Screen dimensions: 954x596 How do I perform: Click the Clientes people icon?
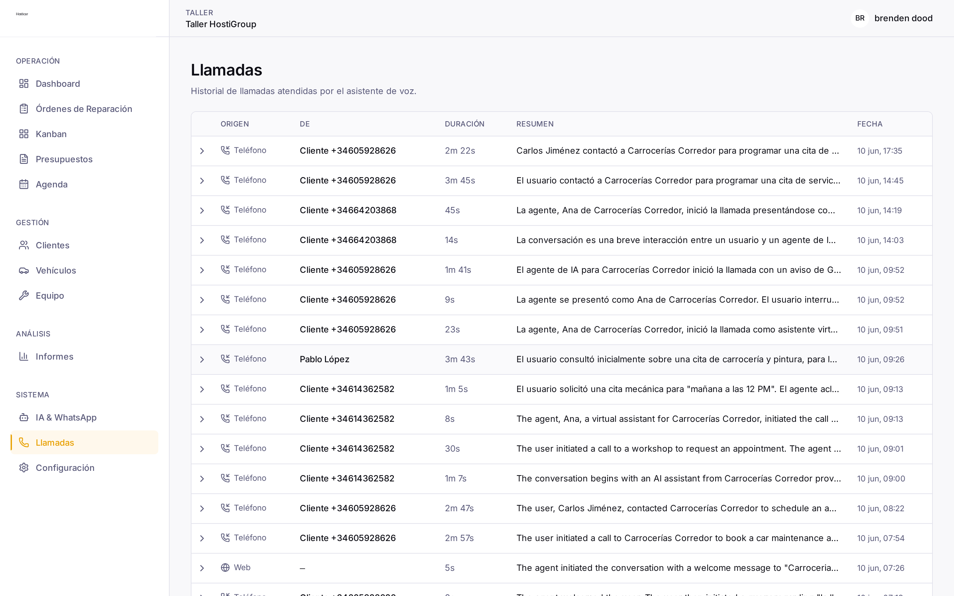coord(24,245)
